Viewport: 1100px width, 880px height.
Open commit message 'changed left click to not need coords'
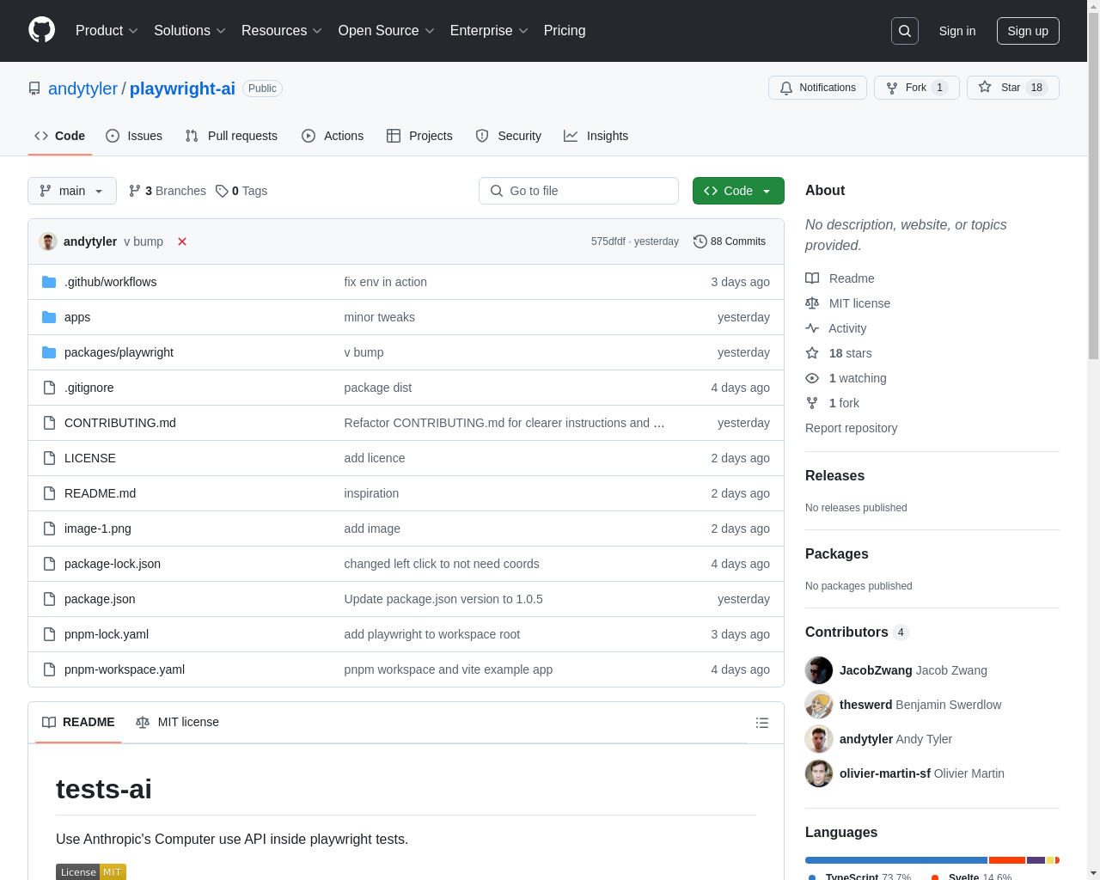[x=442, y=564]
